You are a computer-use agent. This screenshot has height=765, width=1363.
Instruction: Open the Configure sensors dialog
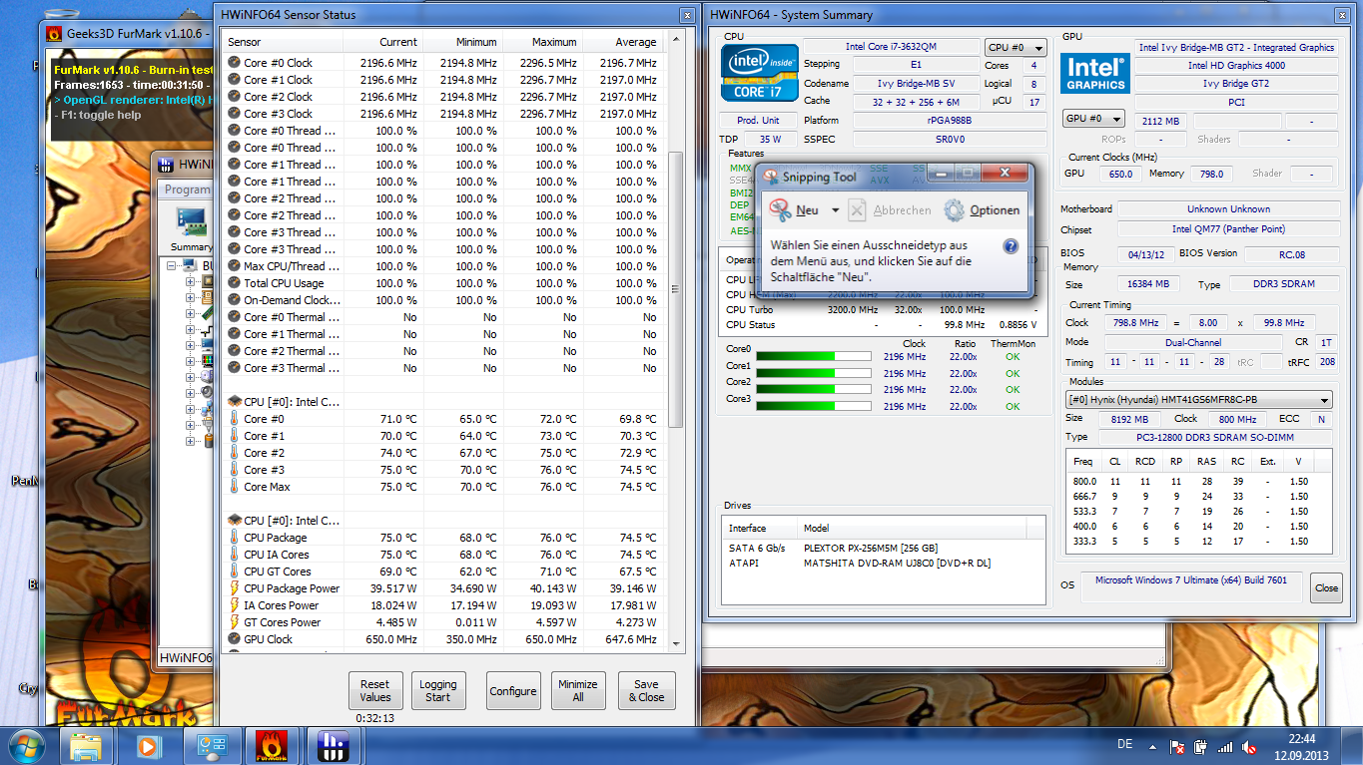tap(513, 690)
